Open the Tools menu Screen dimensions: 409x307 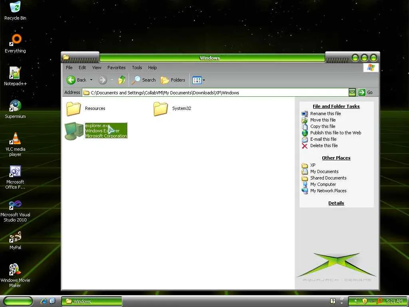click(x=137, y=68)
